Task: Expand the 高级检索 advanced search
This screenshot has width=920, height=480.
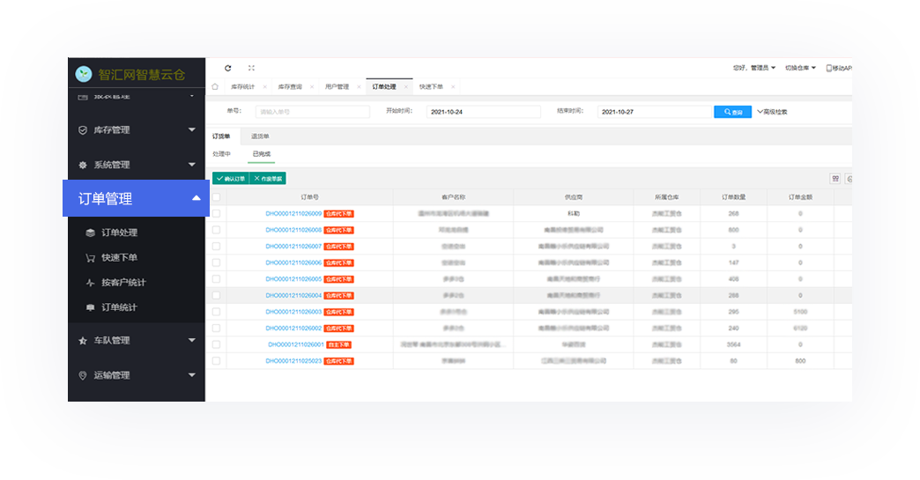Action: coord(772,112)
